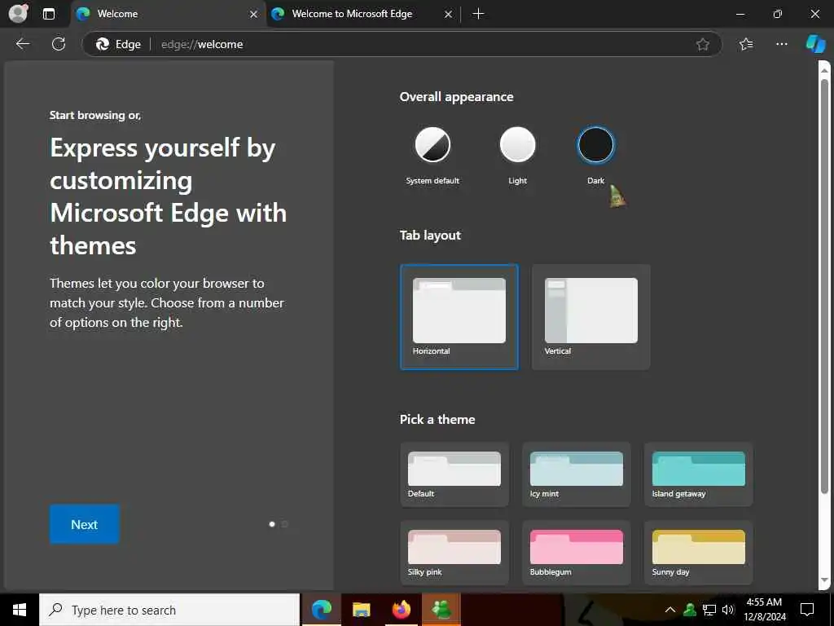Open the Windows Start menu
834x626 pixels.
click(x=20, y=610)
